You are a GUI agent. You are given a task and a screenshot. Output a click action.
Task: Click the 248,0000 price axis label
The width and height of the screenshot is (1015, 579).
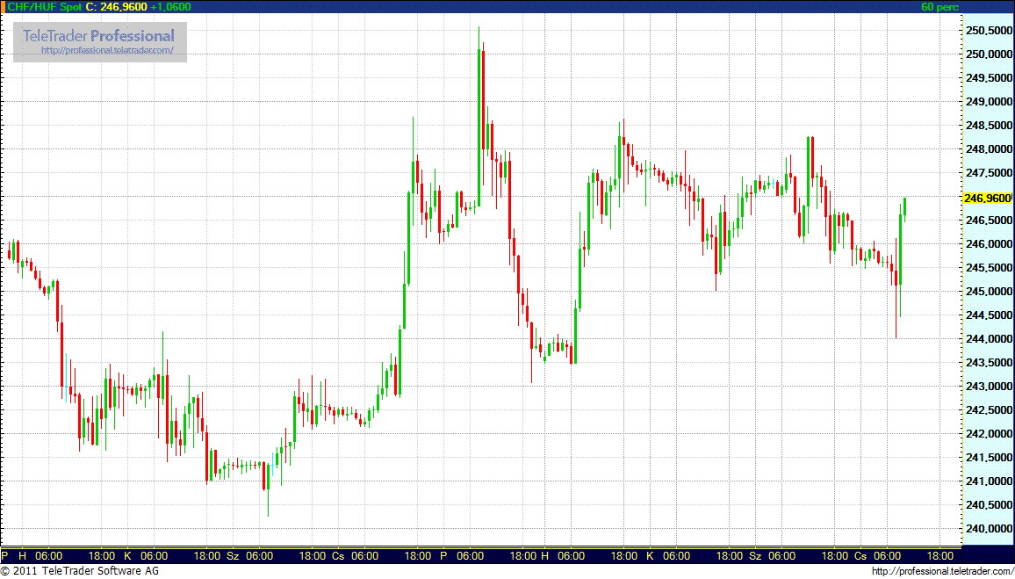[988, 149]
